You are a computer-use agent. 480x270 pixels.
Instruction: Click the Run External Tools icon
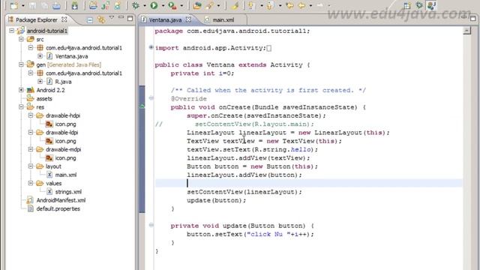click(172, 5)
